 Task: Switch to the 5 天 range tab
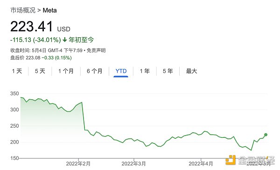pos(40,71)
